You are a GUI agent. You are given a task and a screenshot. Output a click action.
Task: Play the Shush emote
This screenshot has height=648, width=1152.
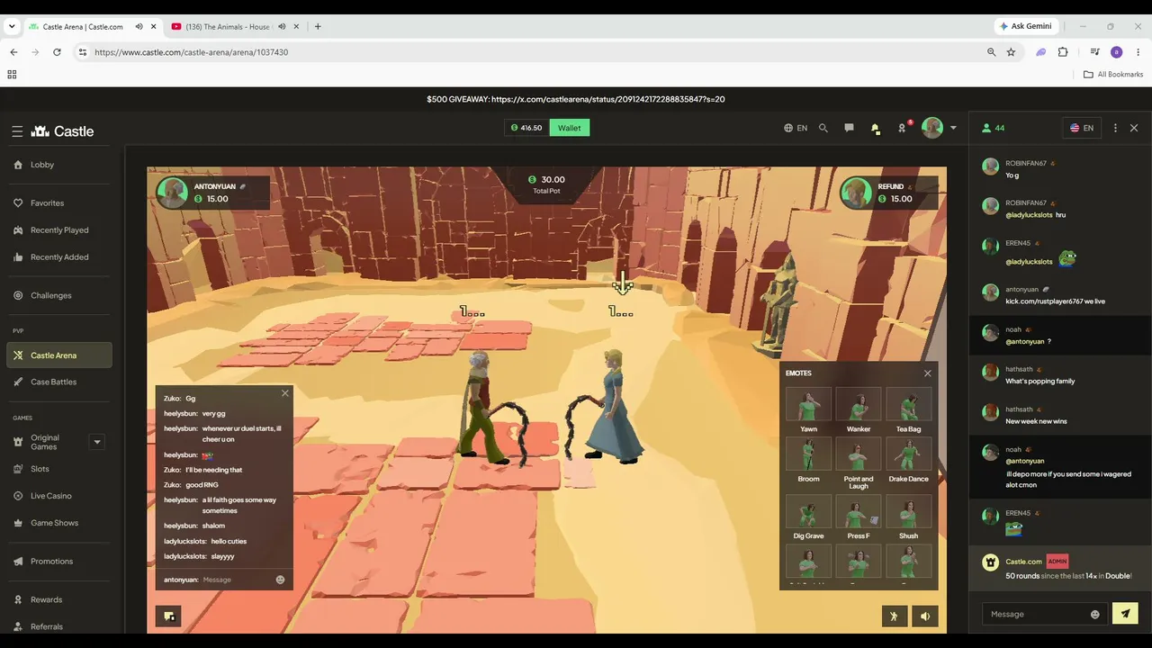[x=909, y=517]
